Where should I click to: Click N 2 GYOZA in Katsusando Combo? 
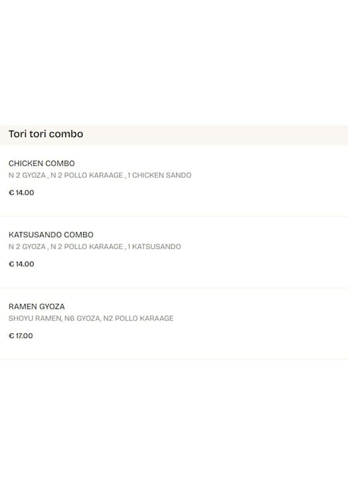(27, 246)
